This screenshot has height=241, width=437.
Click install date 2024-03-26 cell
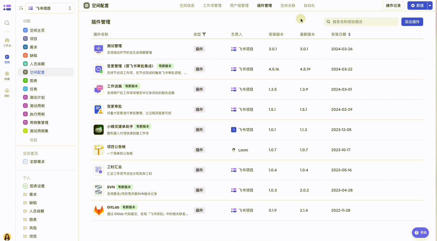pyautogui.click(x=342, y=49)
